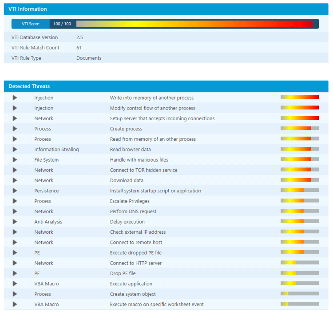
Task: Expand the 'Download data' row arrow
Action: tap(15, 180)
